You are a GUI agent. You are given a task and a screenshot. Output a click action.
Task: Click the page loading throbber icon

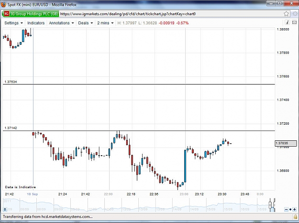pyautogui.click(x=295, y=14)
